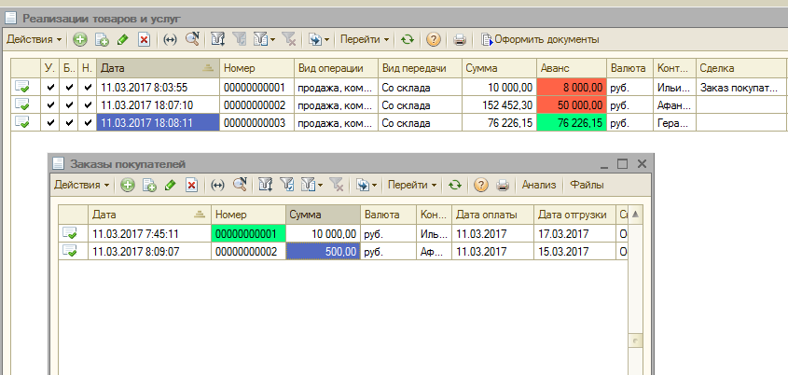
Task: Open the Анализ item in Заказы покупателей
Action: 539,185
